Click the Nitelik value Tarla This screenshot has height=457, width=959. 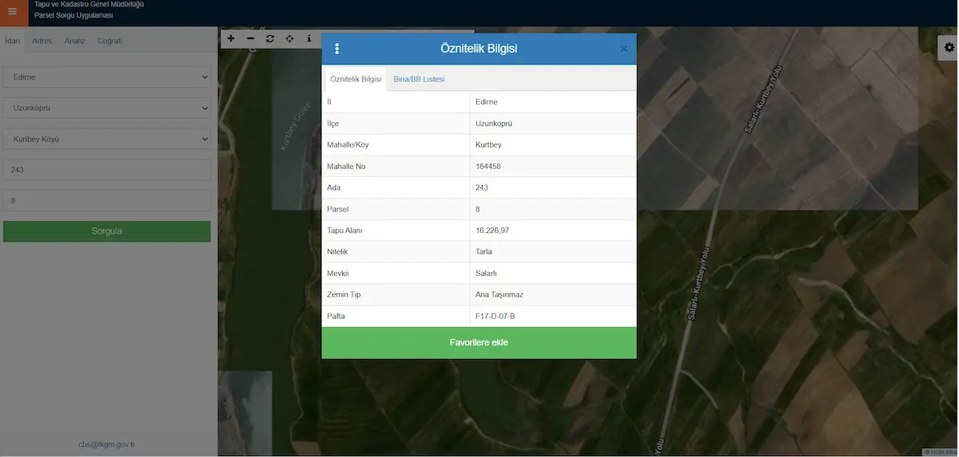click(x=483, y=252)
